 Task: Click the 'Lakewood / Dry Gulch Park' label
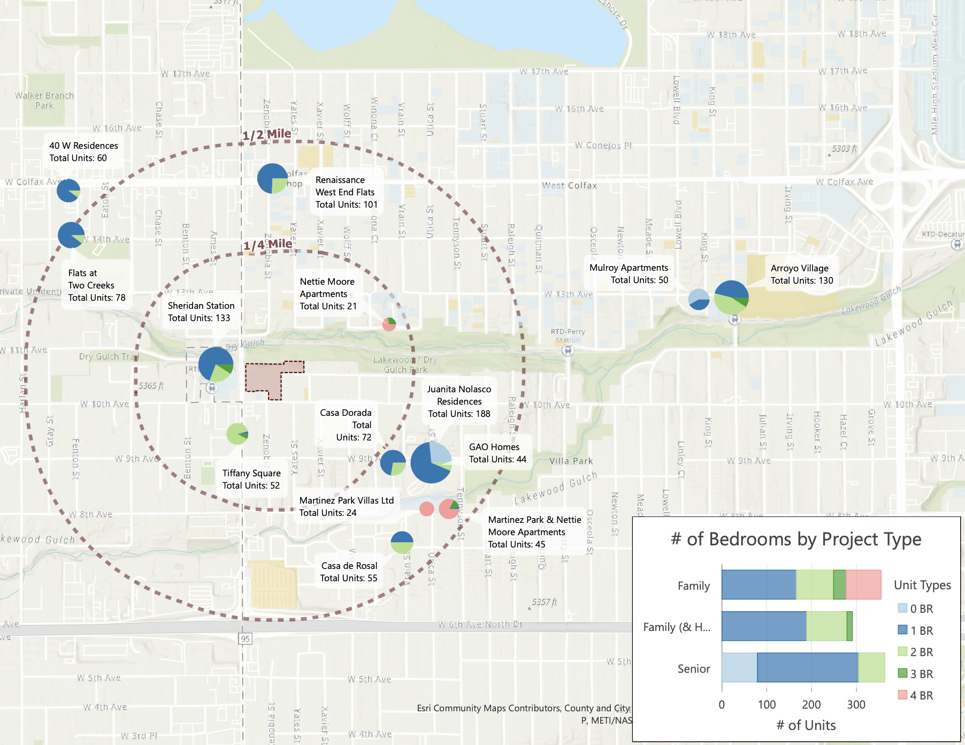pos(405,364)
